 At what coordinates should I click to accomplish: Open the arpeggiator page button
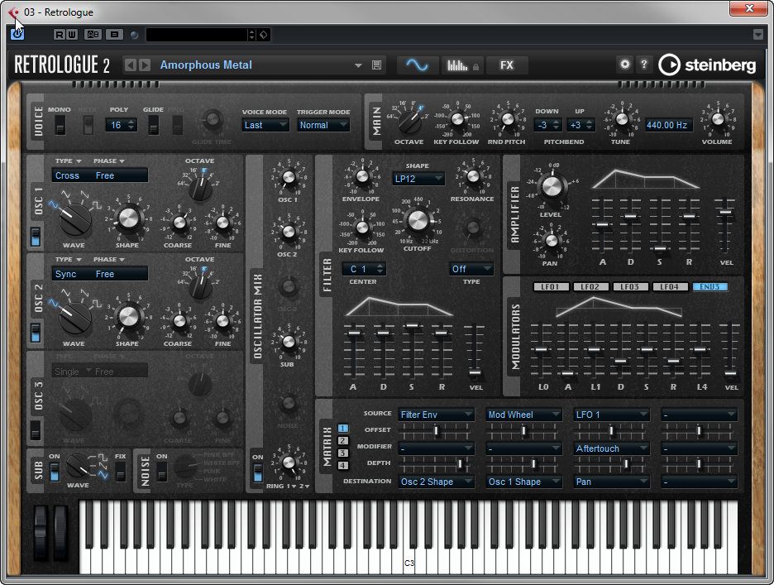[462, 65]
